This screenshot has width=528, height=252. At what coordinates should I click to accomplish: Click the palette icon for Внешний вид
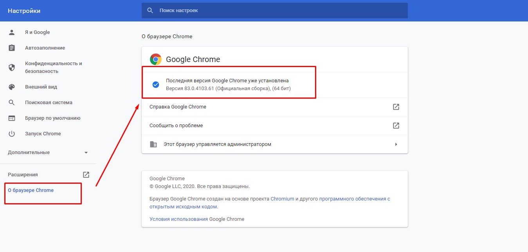(x=12, y=87)
